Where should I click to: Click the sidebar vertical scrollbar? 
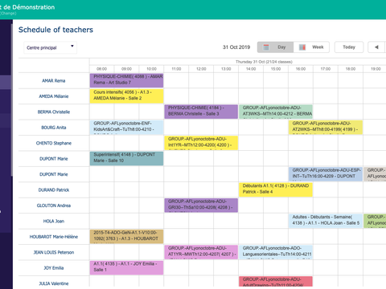click(12, 100)
